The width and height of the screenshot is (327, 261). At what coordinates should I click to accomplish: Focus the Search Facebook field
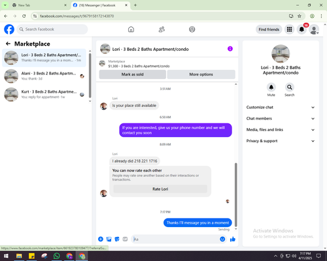(52, 29)
